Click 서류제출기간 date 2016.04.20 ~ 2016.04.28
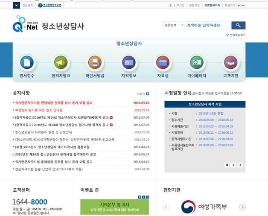 [216, 126]
